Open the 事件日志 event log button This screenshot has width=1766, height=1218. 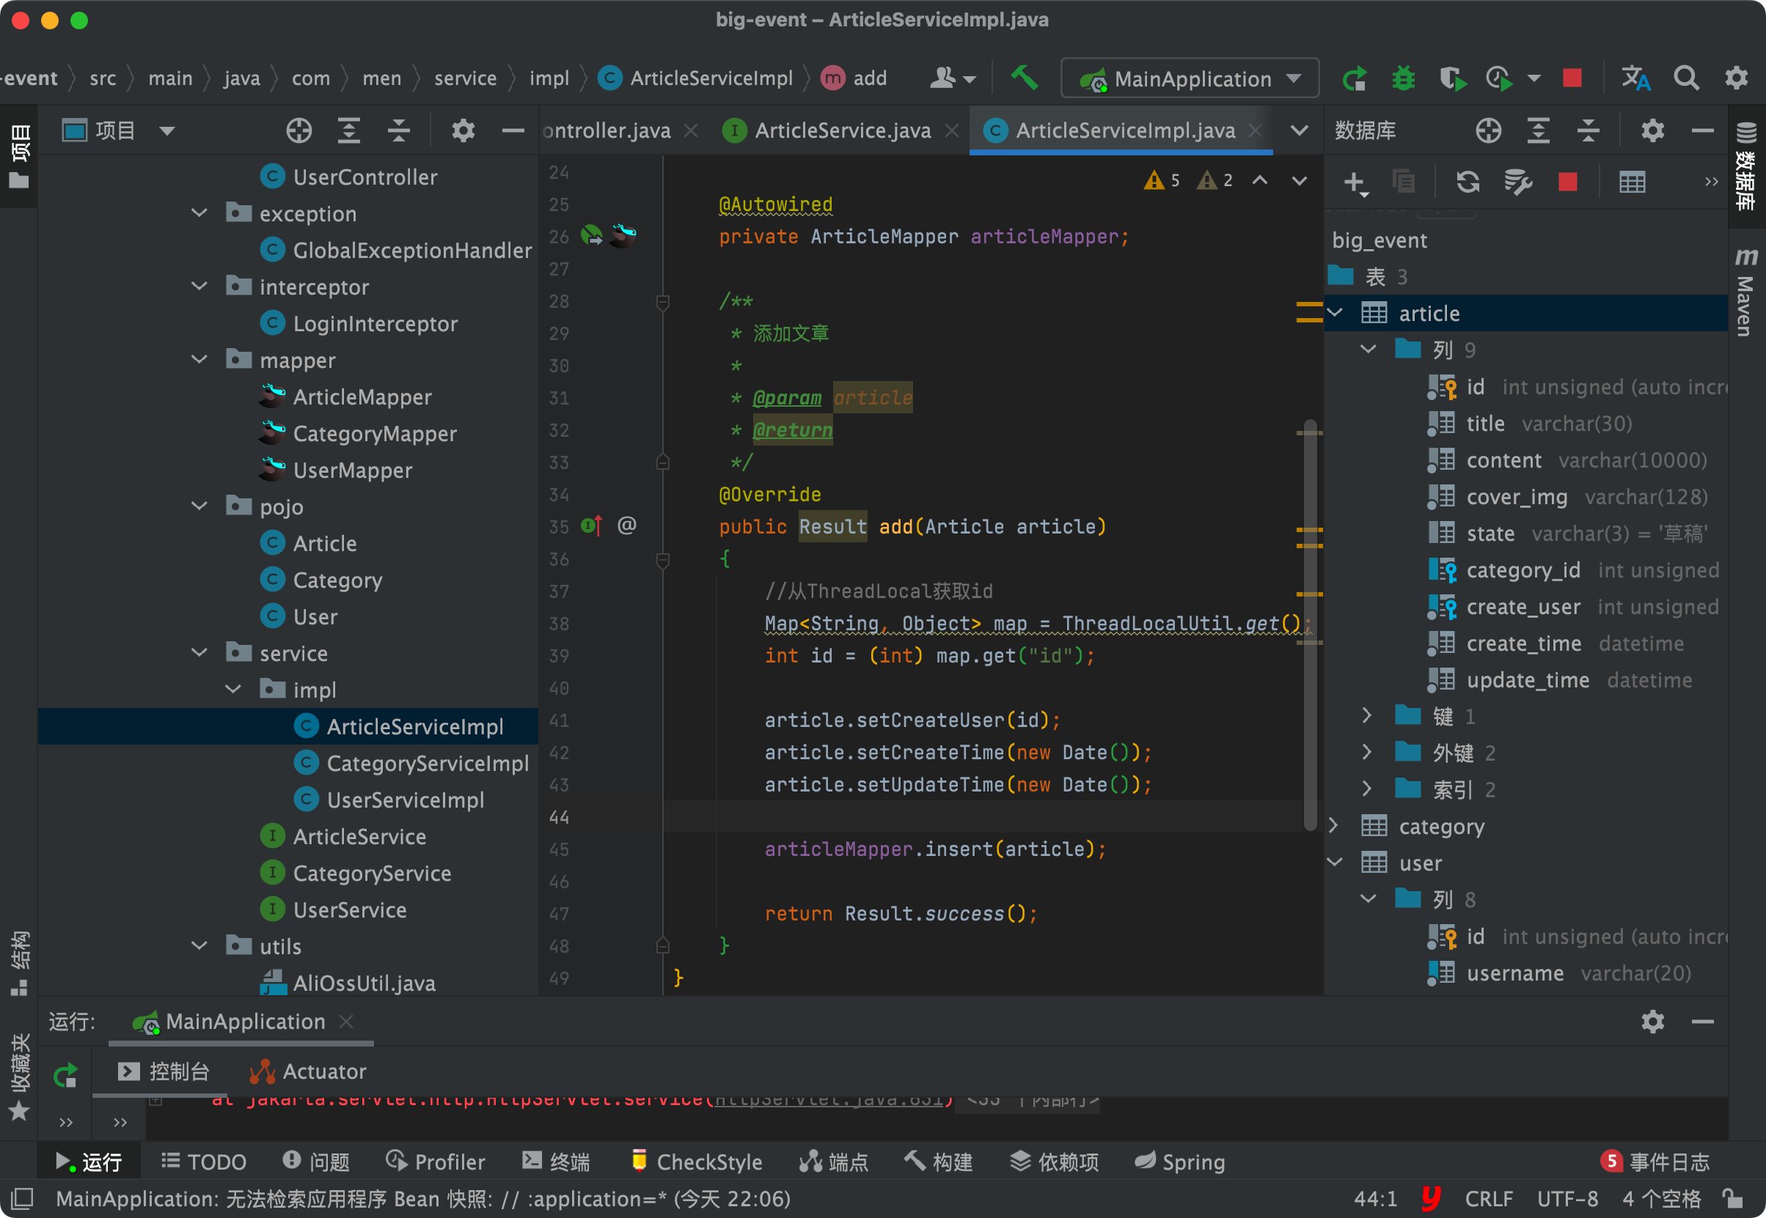point(1655,1162)
